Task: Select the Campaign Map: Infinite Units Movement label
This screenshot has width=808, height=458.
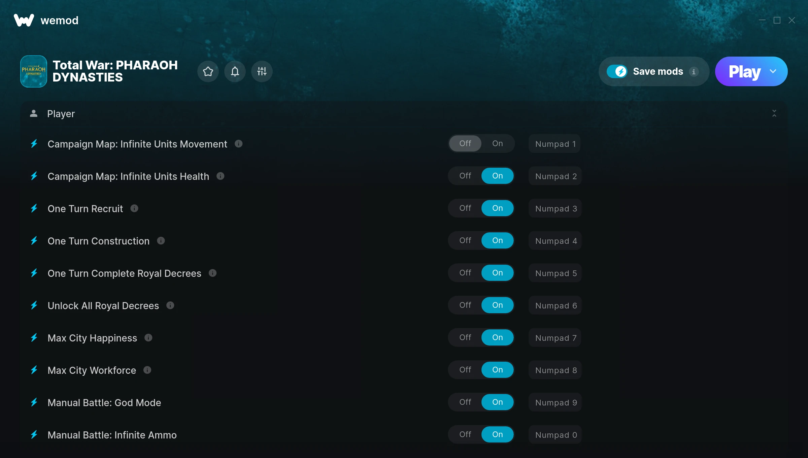Action: (137, 144)
